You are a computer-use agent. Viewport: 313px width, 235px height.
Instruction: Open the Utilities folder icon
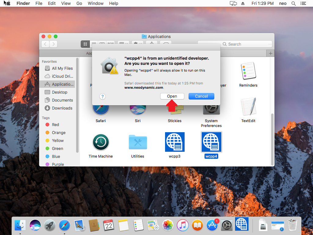138,142
